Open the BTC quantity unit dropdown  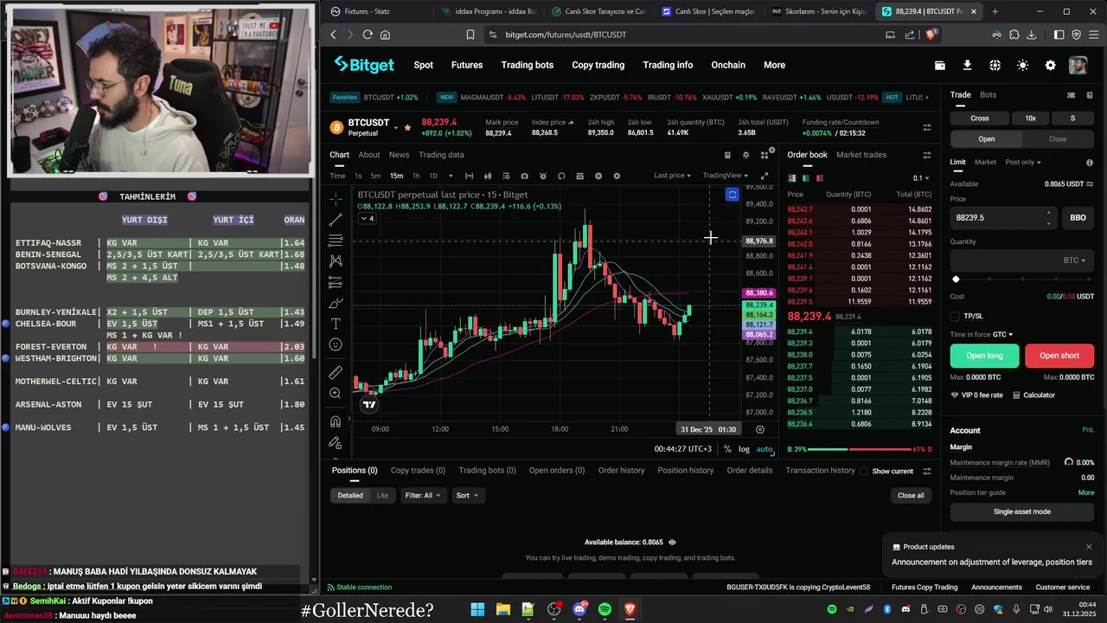coord(1074,260)
